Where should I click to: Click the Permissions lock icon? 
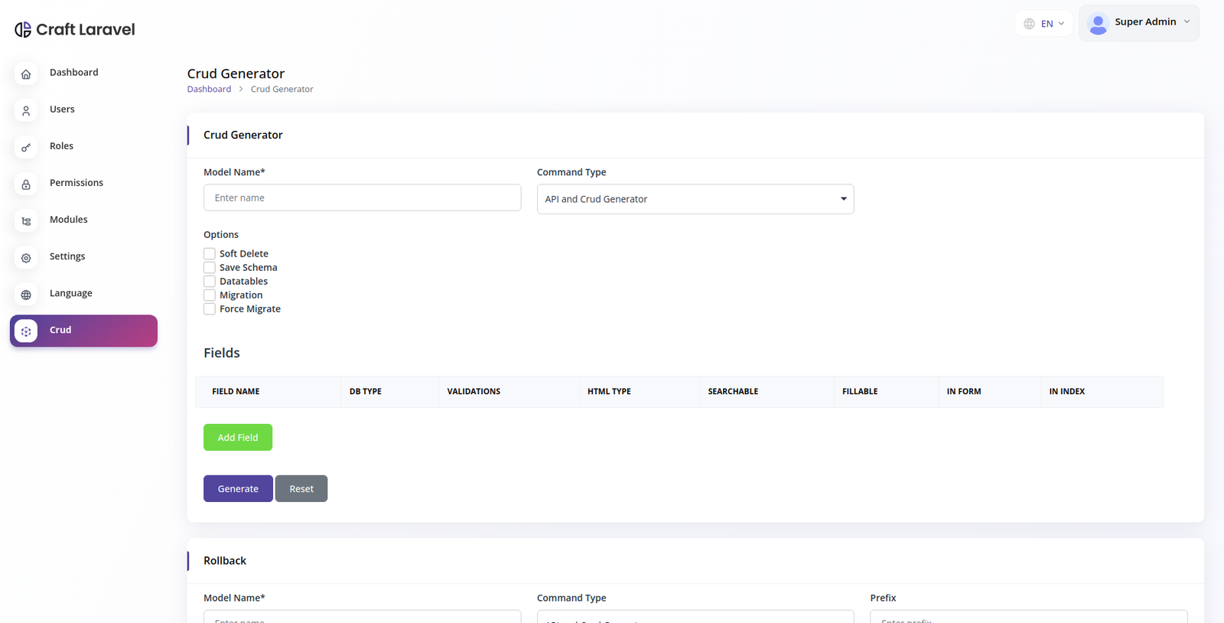[26, 184]
